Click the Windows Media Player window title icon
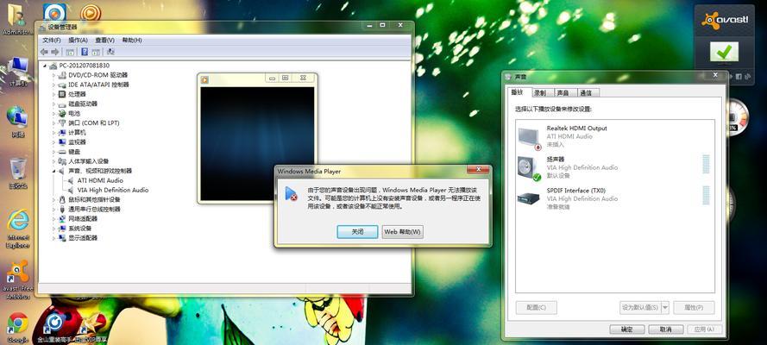The height and width of the screenshot is (345, 767). tap(205, 79)
